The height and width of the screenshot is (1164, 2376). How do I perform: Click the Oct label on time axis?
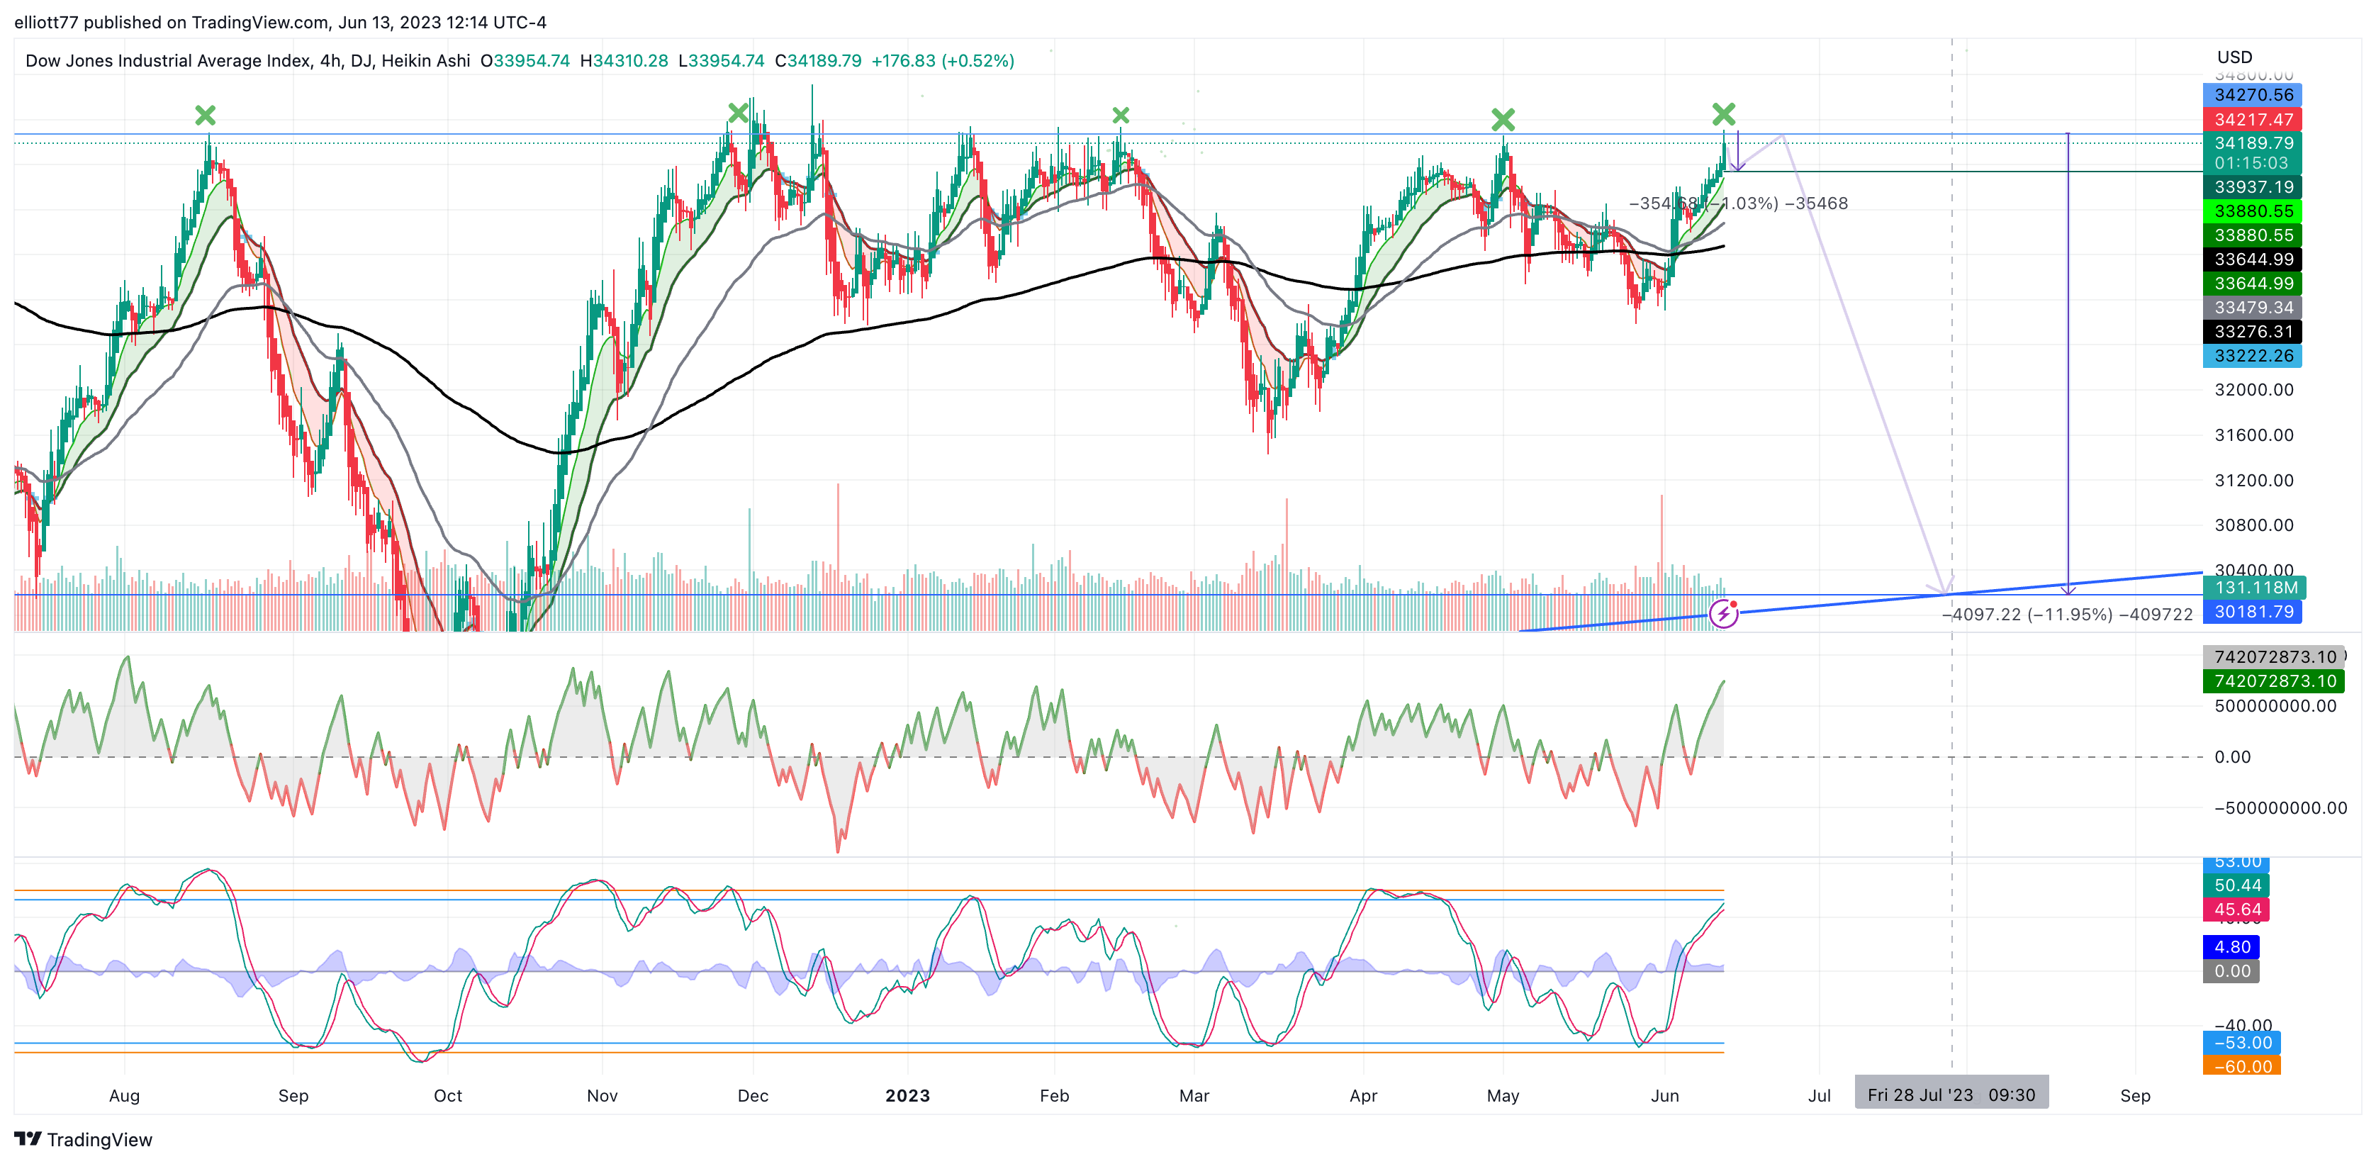447,1096
